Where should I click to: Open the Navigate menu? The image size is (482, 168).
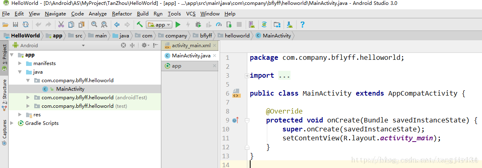point(55,14)
